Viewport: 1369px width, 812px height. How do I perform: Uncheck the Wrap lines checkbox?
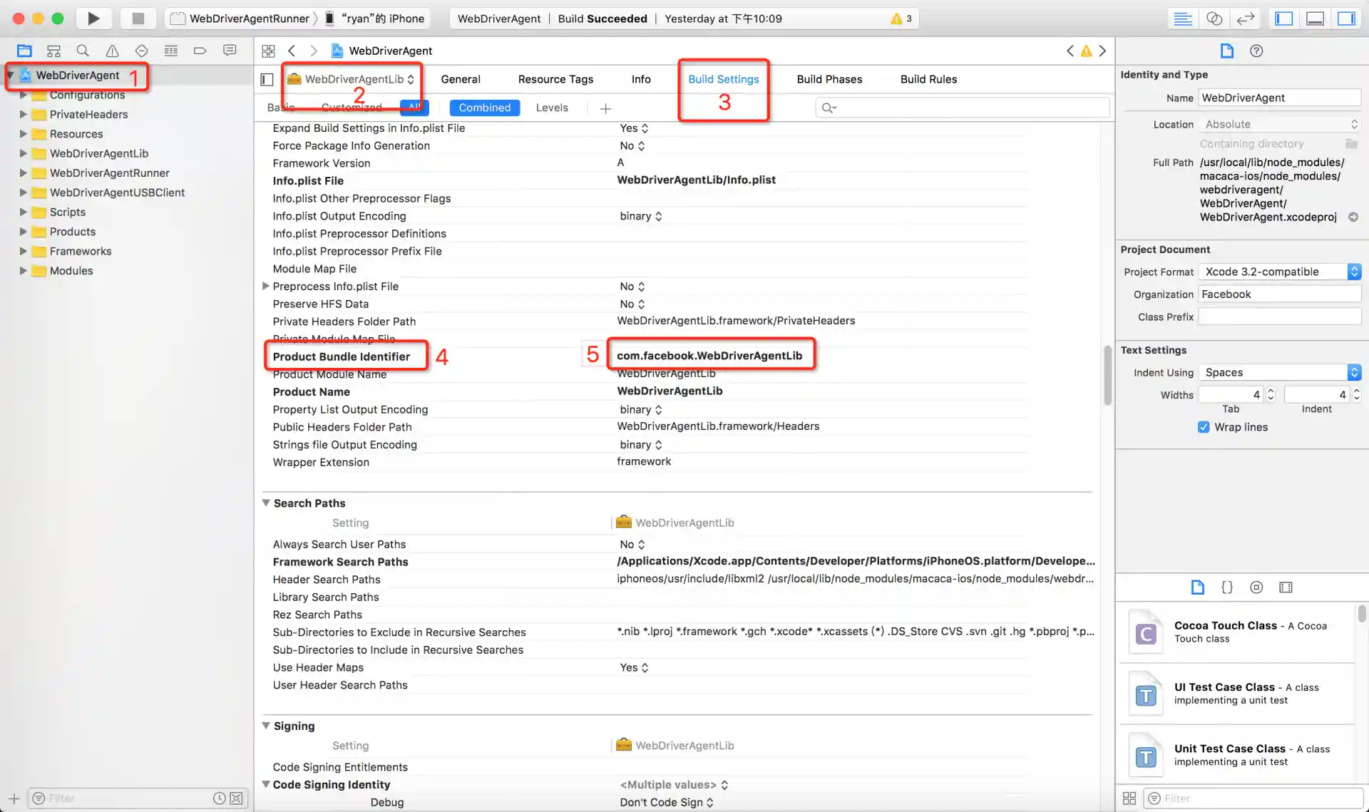(1204, 427)
